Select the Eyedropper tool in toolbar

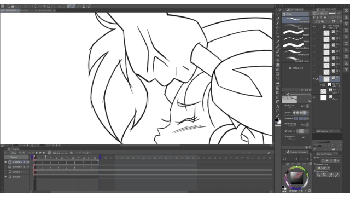278,37
